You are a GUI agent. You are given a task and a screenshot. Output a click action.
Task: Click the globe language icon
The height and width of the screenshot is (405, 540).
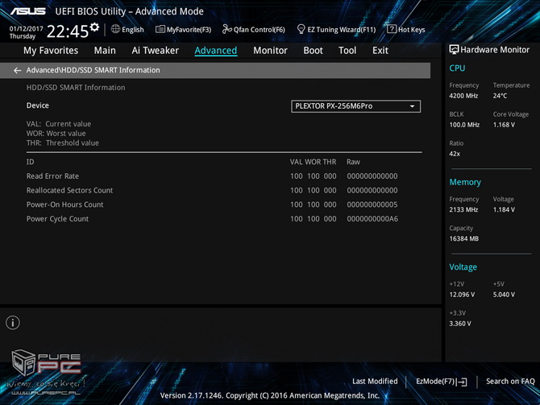click(x=115, y=29)
